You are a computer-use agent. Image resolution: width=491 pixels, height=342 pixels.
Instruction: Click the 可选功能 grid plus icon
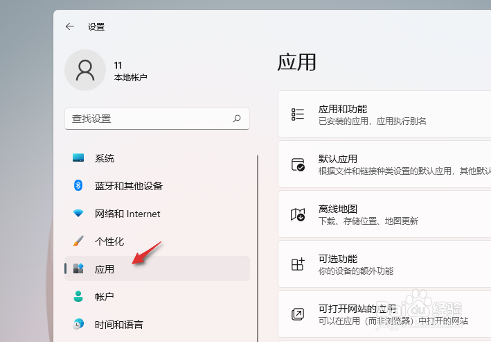[x=298, y=264]
